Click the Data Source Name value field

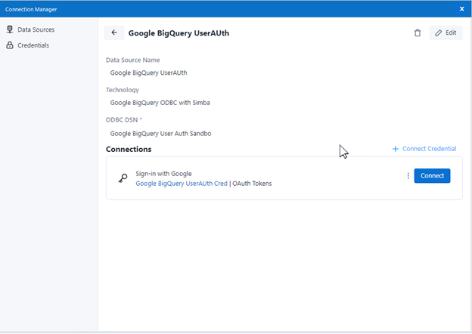(x=148, y=73)
